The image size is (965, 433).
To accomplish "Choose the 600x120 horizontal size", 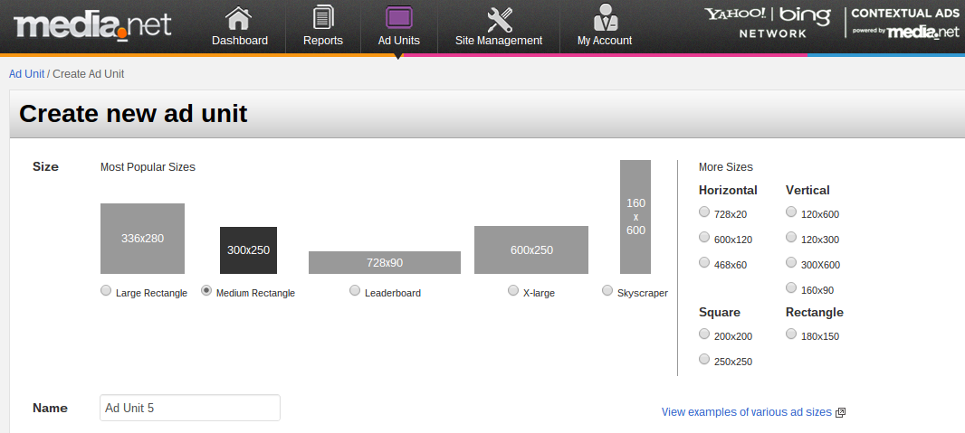I will [704, 237].
